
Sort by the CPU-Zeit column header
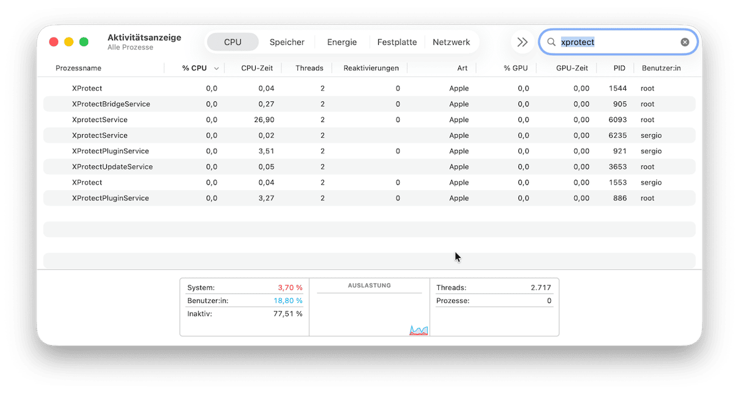256,69
